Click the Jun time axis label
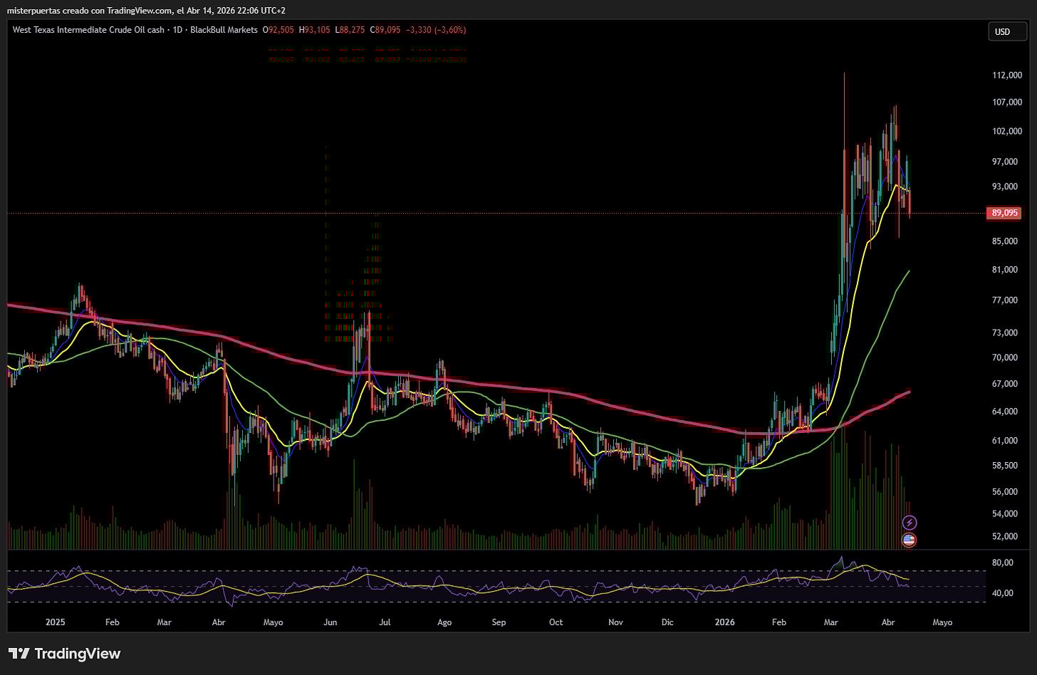Image resolution: width=1037 pixels, height=675 pixels. click(330, 622)
